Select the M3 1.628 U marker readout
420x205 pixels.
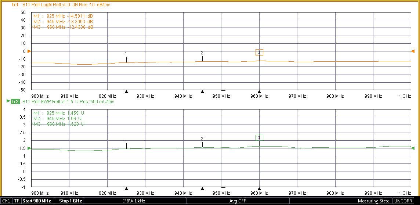(58, 124)
